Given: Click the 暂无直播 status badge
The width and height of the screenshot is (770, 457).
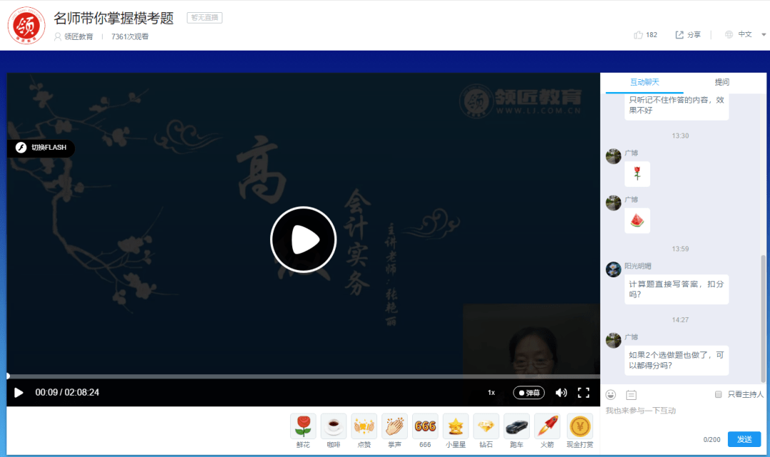Looking at the screenshot, I should 205,18.
